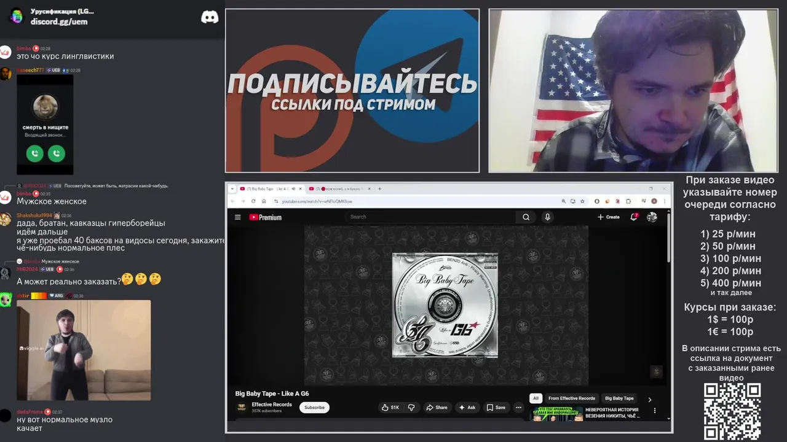The width and height of the screenshot is (787, 442).
Task: Bookmark this page with the star icon
Action: [582, 201]
